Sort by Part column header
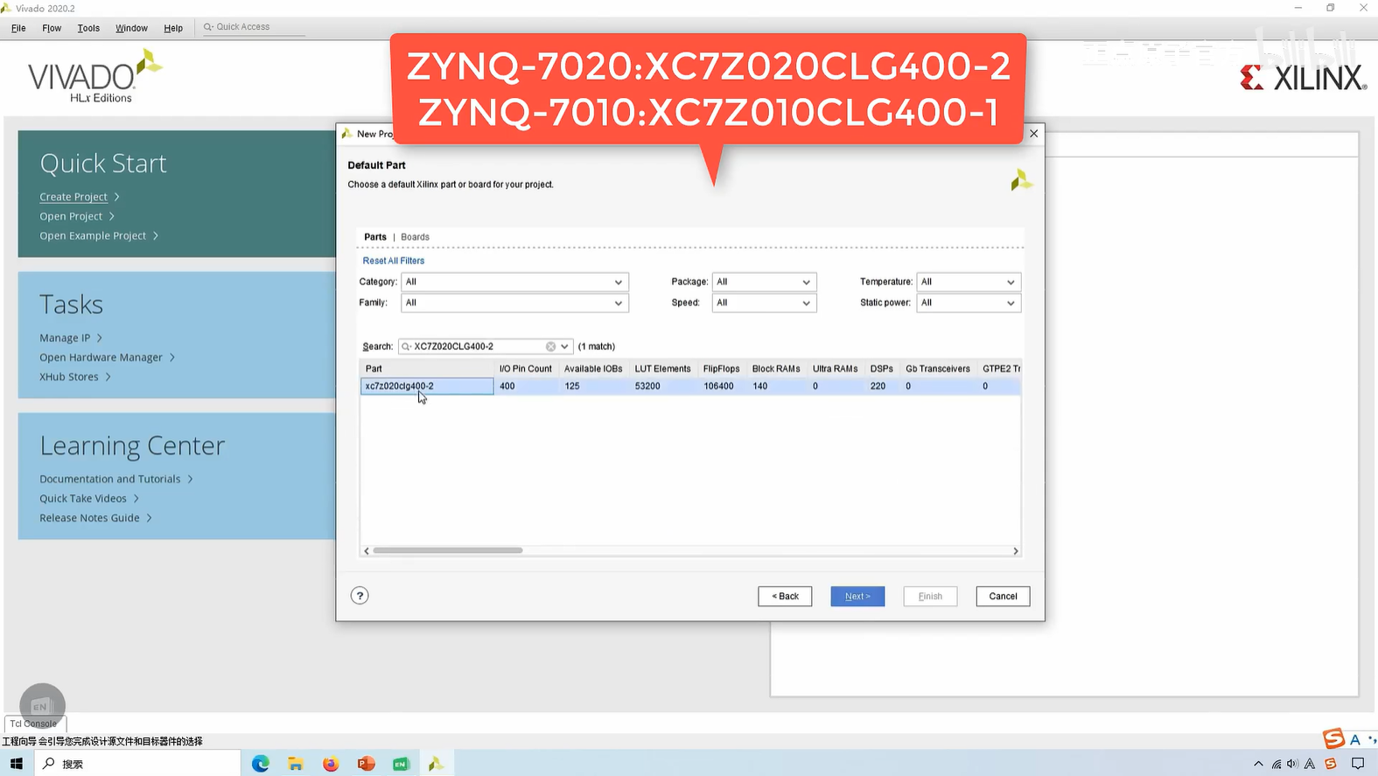The height and width of the screenshot is (776, 1378). coord(427,368)
